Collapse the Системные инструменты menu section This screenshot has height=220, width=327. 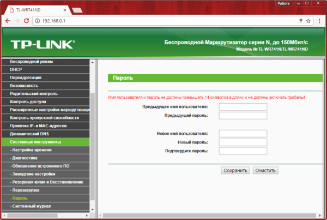click(46, 142)
